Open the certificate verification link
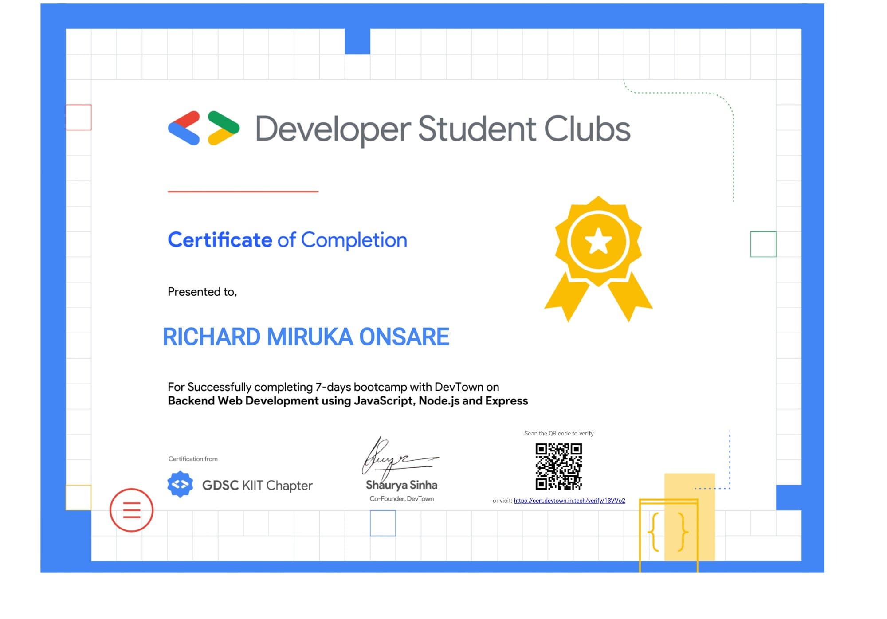The image size is (887, 619). pyautogui.click(x=569, y=500)
